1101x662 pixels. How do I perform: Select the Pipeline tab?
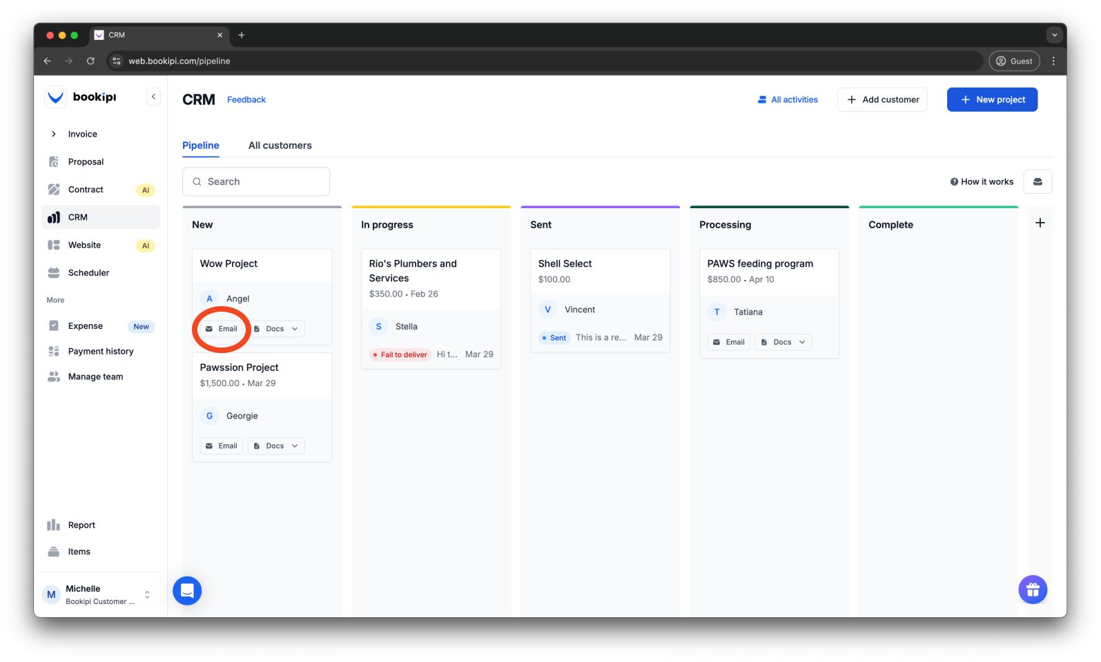coord(200,146)
